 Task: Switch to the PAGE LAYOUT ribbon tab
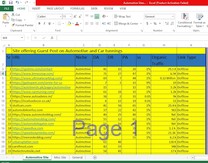[55, 9]
